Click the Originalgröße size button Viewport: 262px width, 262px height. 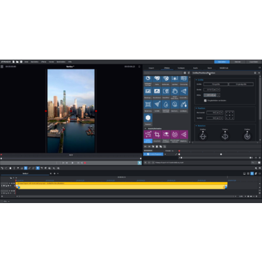pos(241,84)
